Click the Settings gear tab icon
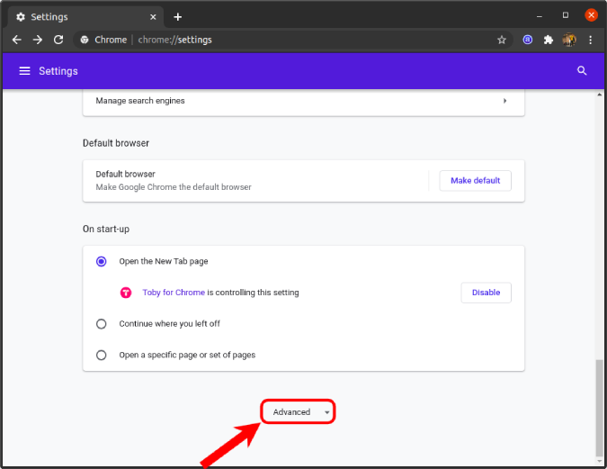 coord(21,17)
